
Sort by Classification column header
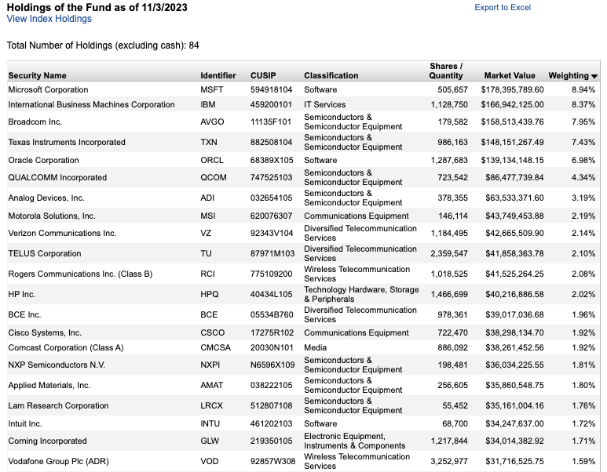[x=331, y=75]
